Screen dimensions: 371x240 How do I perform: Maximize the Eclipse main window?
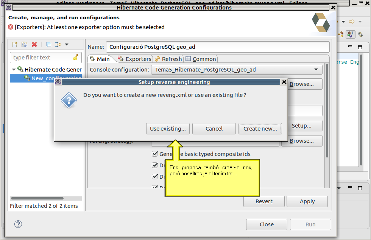pos(361,3)
